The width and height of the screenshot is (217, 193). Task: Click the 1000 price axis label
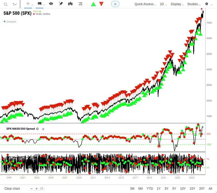coord(209,116)
